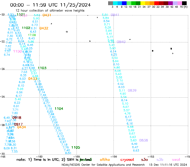Click the 7.68 wave height value
This screenshot has height=167, width=190.
pos(51,114)
